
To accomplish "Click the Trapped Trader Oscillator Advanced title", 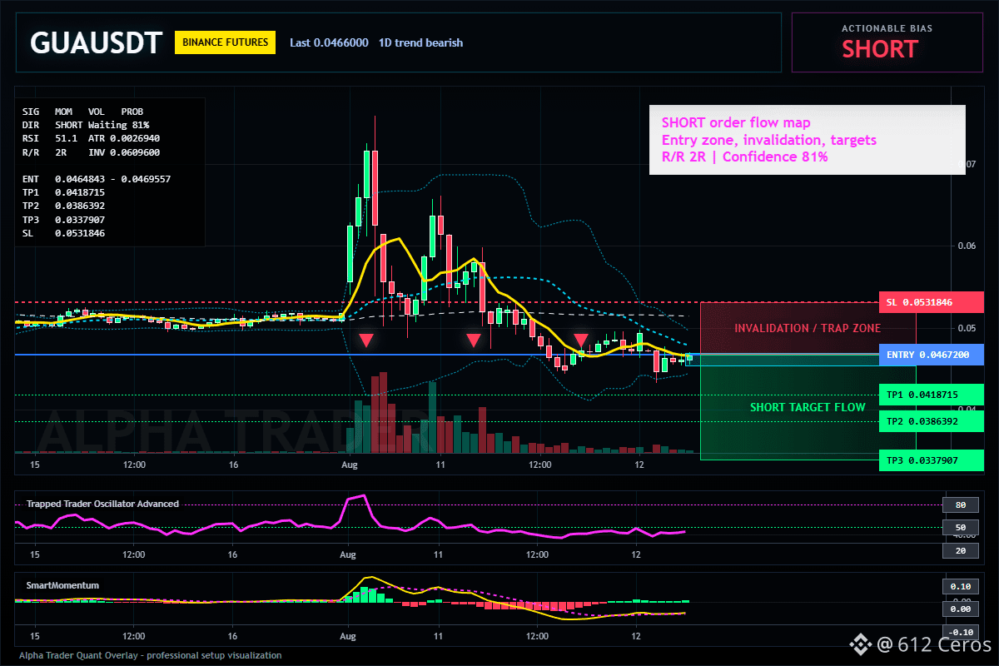I will pos(102,504).
